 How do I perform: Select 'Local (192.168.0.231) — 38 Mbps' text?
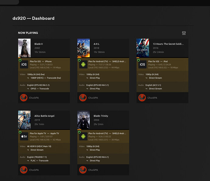pyautogui.click(x=104, y=140)
